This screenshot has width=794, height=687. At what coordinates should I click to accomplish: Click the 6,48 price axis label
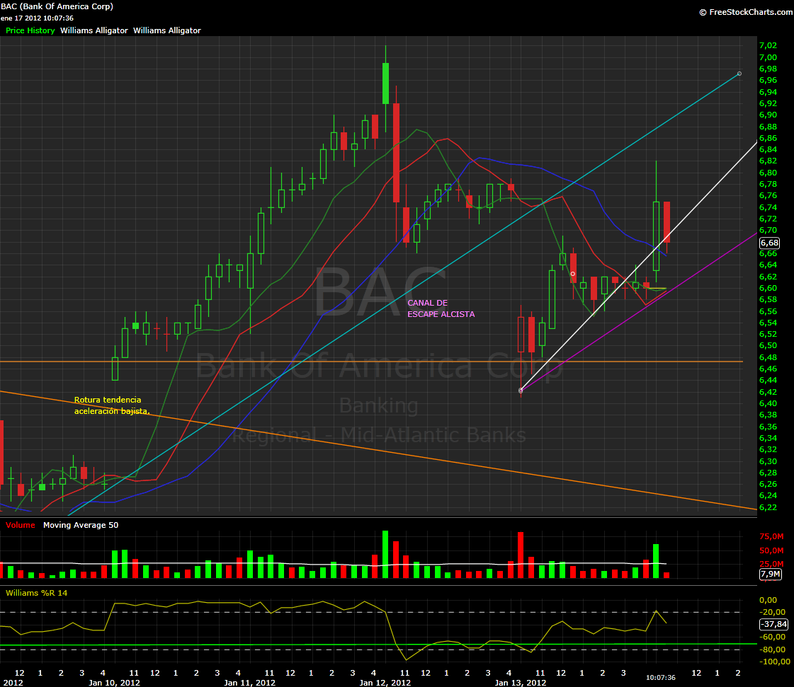(x=769, y=357)
